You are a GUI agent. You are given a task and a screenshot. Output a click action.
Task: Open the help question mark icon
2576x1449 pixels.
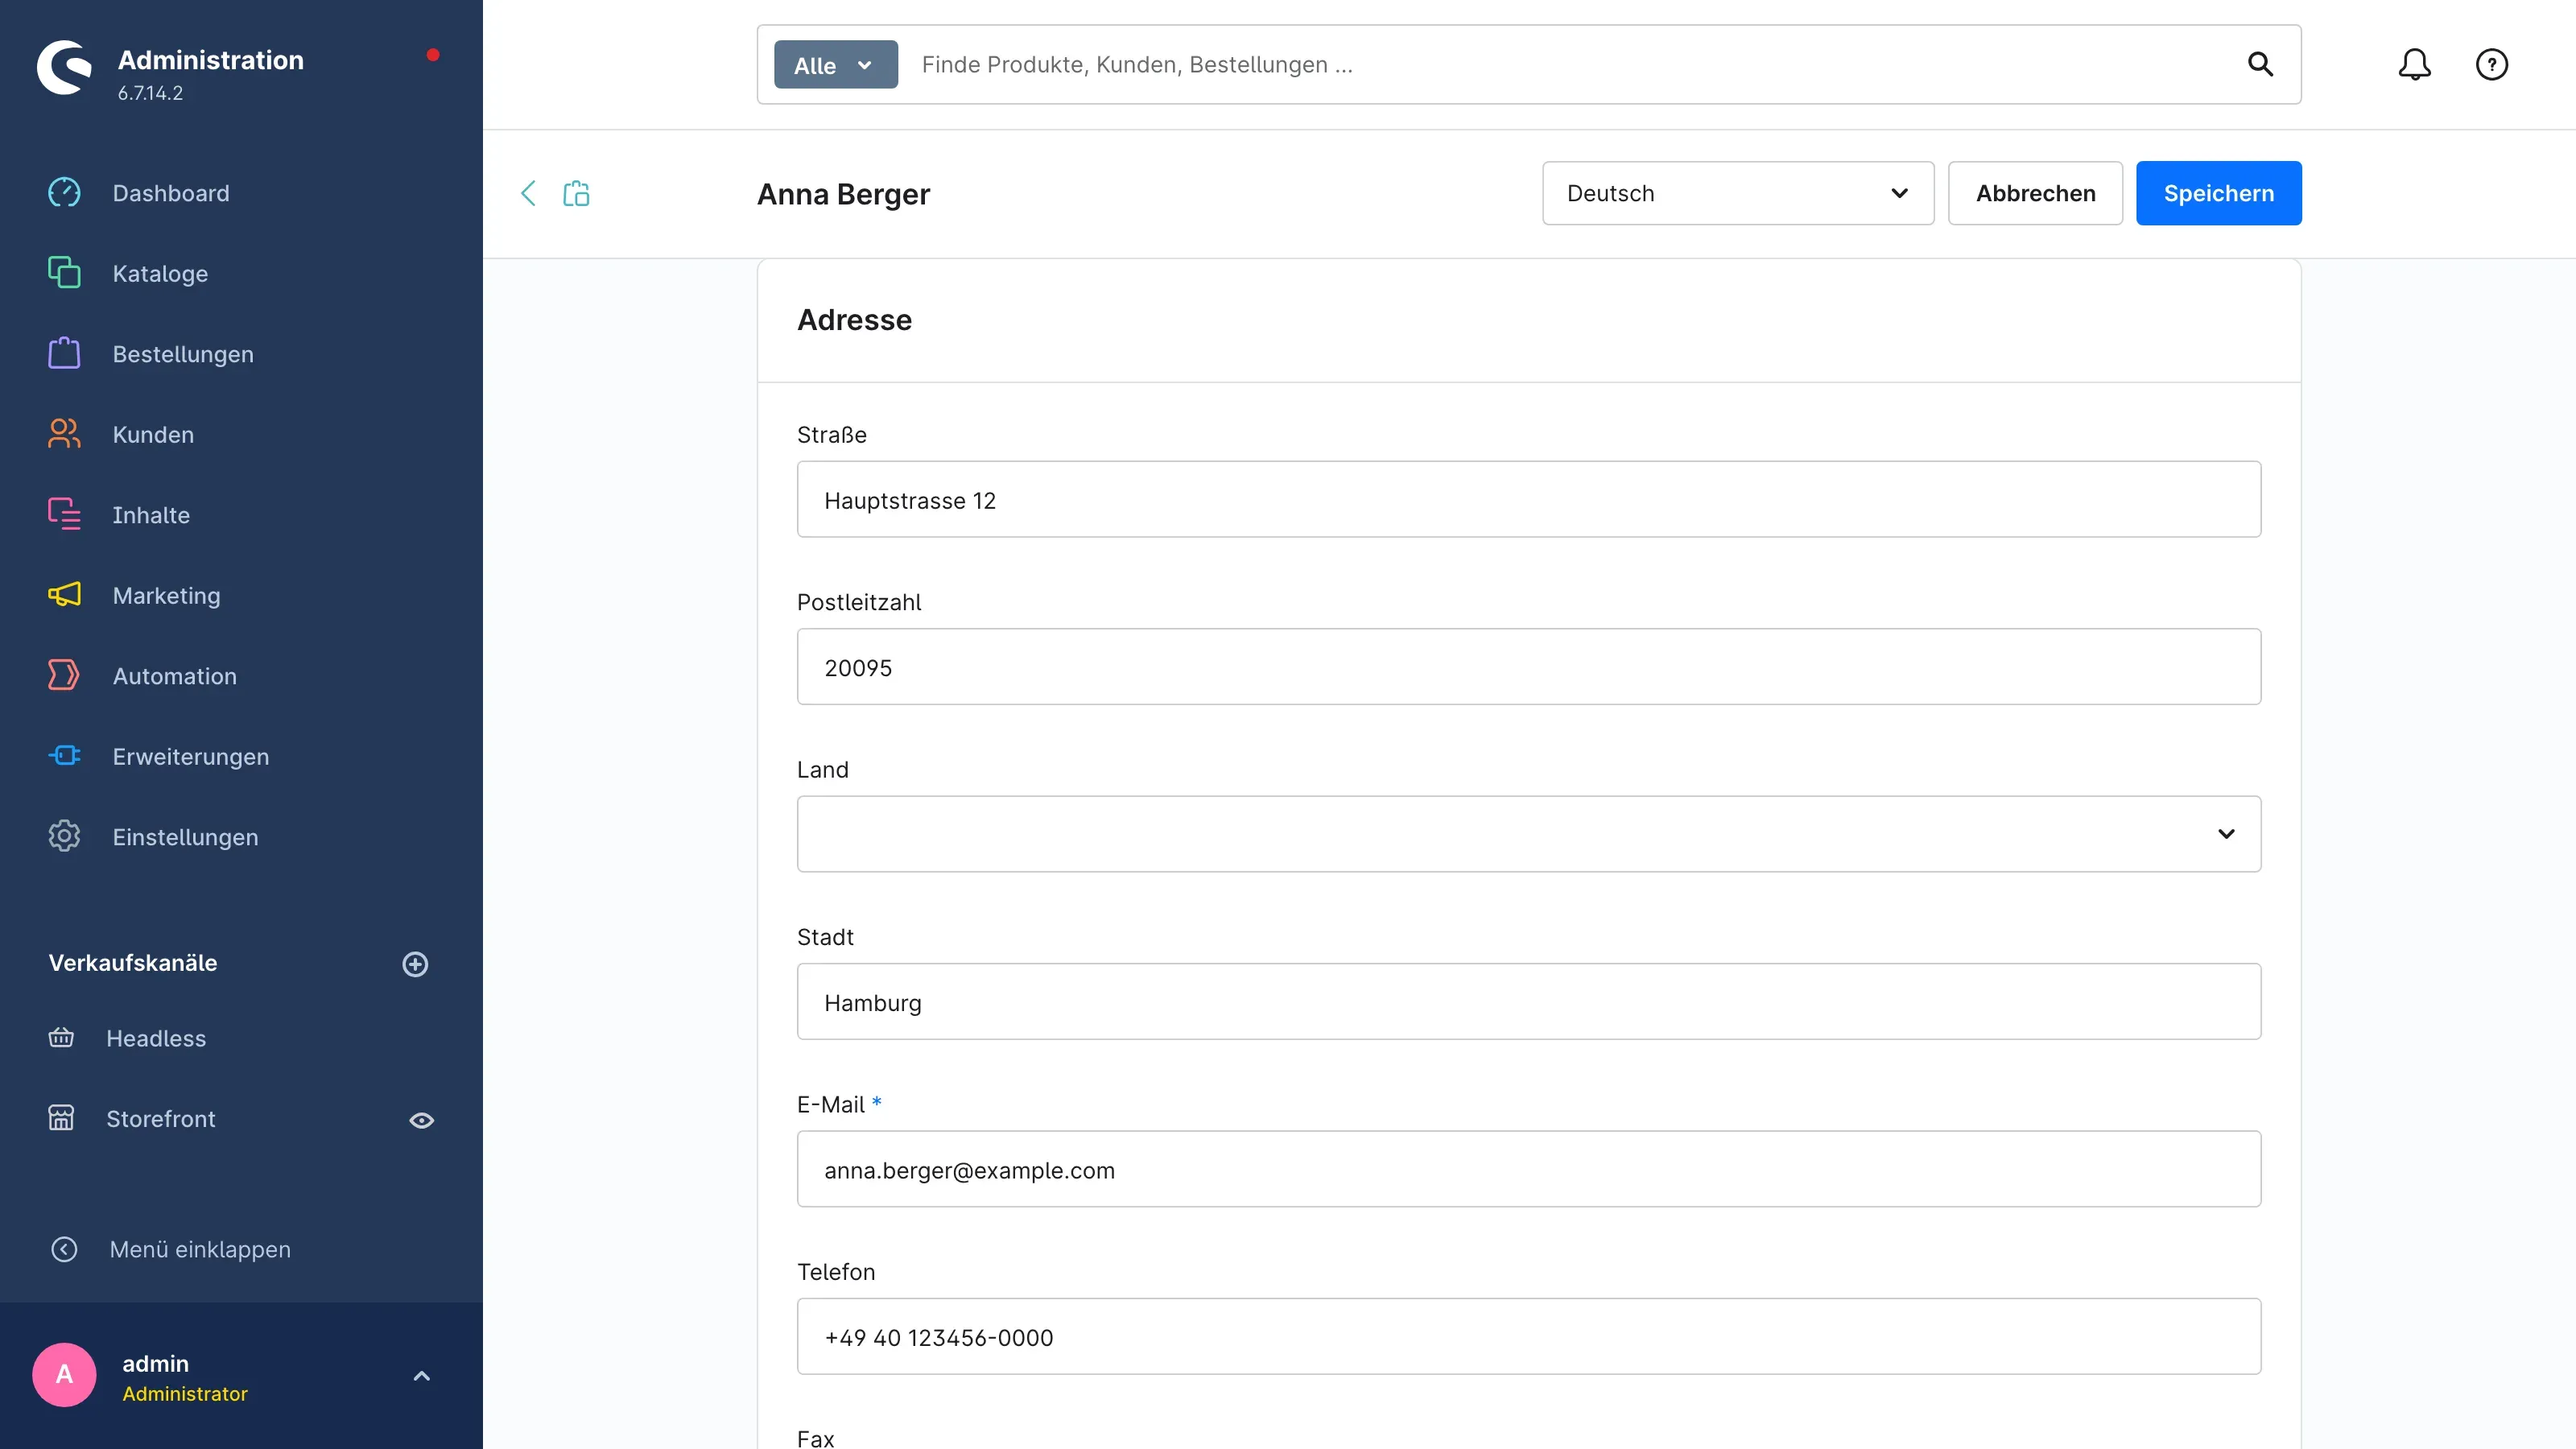coord(2491,65)
